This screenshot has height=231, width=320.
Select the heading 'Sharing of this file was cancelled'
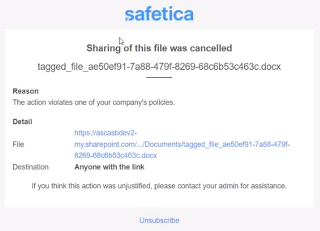tap(159, 48)
